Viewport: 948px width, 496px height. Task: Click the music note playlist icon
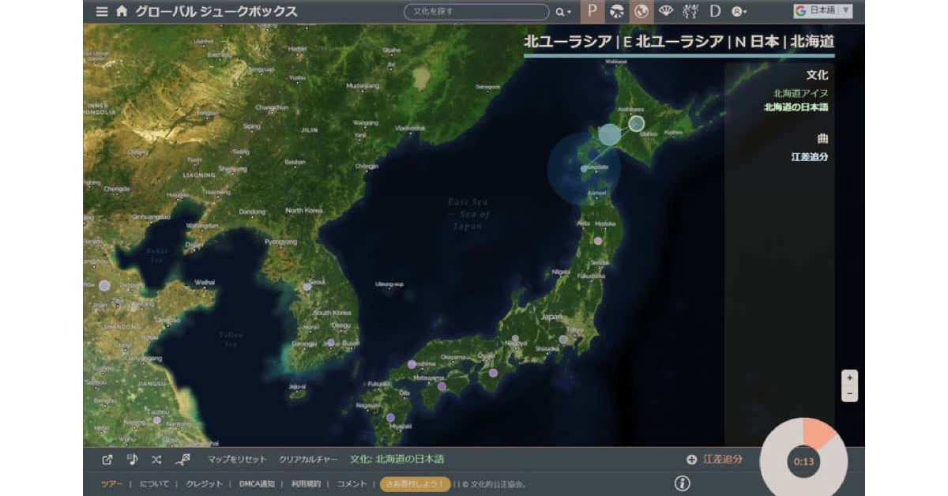pyautogui.click(x=132, y=459)
